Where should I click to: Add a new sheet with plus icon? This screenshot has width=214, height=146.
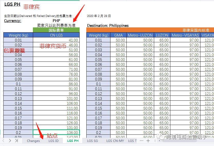[x=148, y=141]
